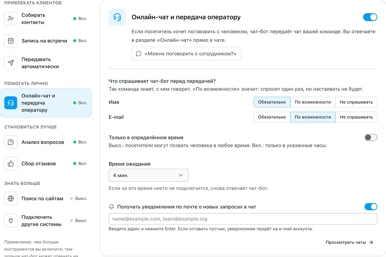The image size is (386, 257).
Task: Click the Вкл. status next to Собирать контакты
Action: (80, 19)
